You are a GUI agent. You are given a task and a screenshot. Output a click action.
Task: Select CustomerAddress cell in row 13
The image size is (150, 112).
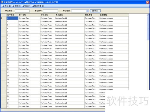(x=114, y=59)
